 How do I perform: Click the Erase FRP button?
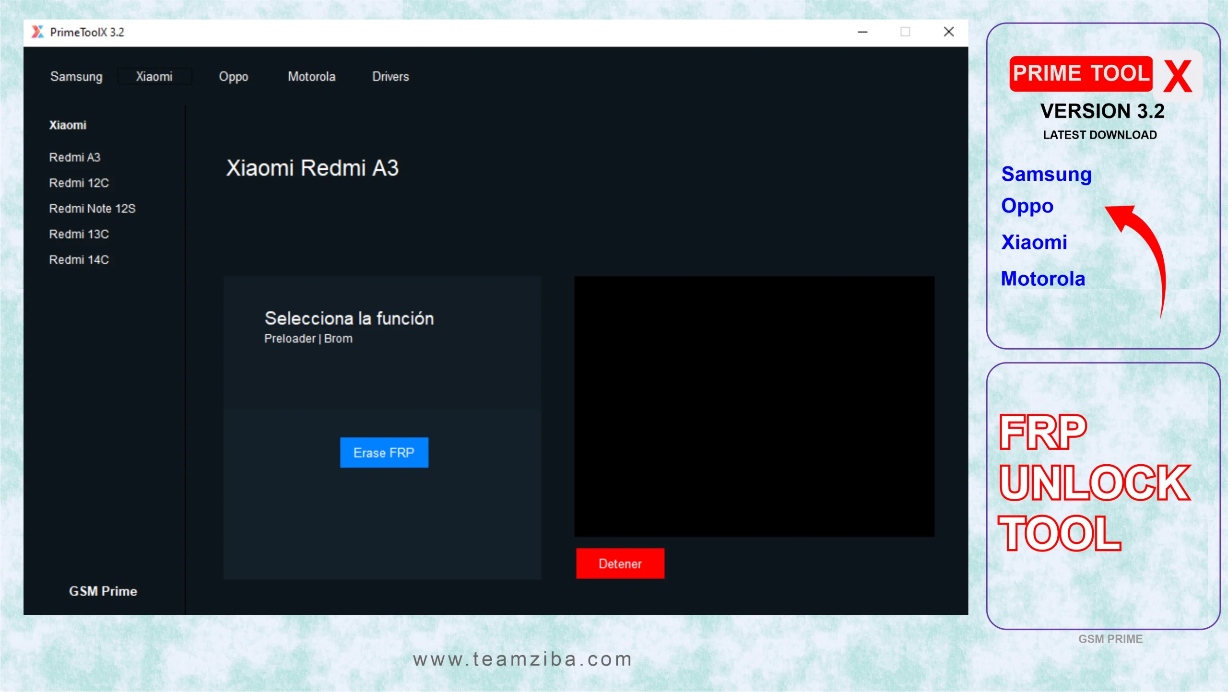384,452
